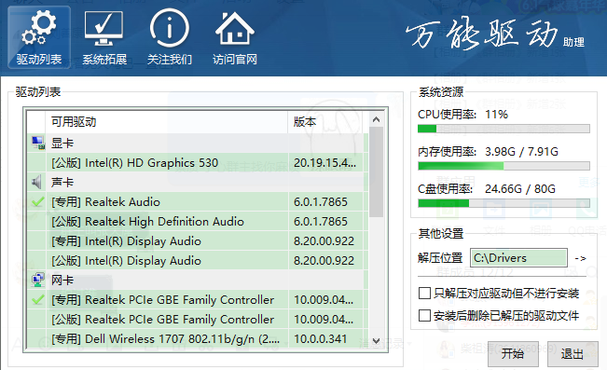Select [公版] Realtek PCIe GBE Family Controller
The image size is (607, 370).
point(198,320)
